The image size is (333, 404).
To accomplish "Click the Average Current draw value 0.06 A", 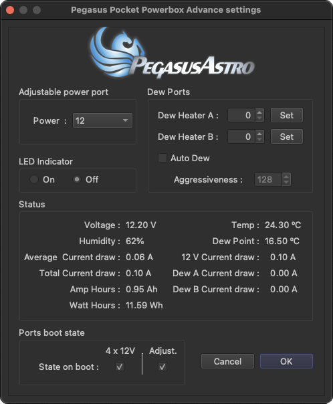I will tap(139, 257).
